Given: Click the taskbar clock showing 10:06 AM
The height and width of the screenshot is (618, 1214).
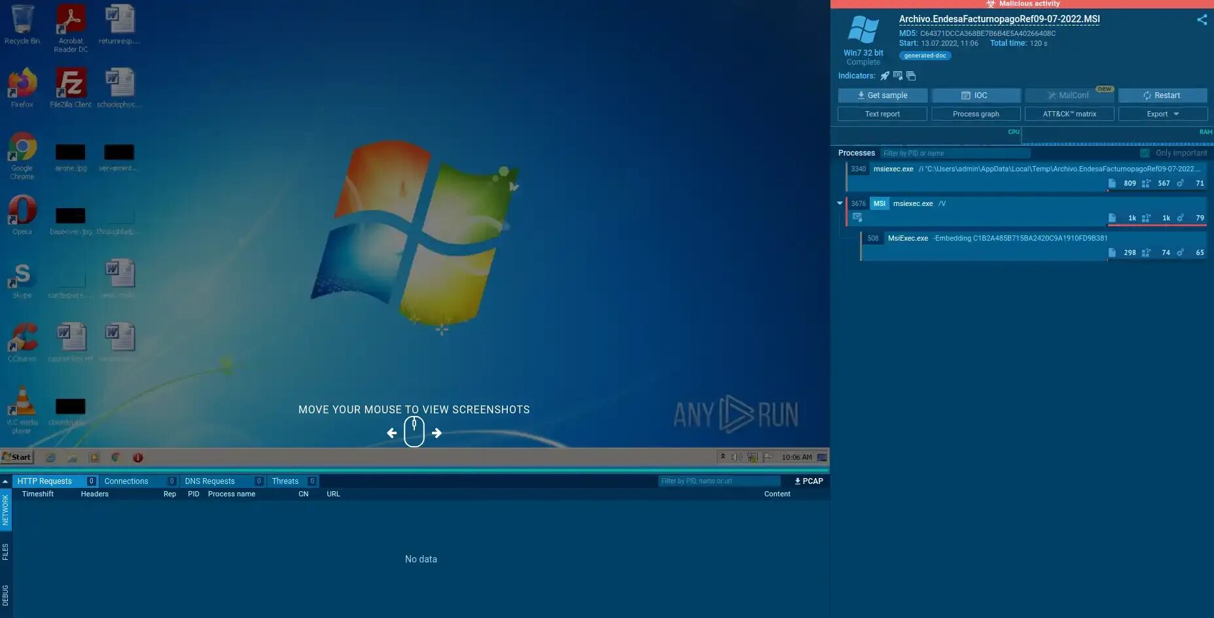Looking at the screenshot, I should click(796, 457).
